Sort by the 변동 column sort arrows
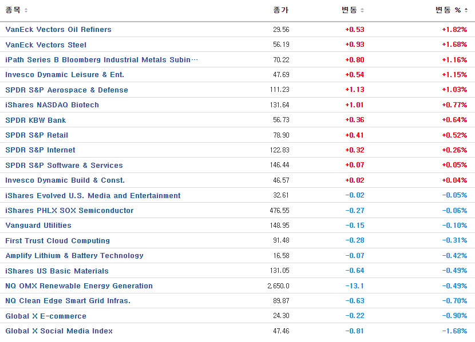The image size is (475, 342). coord(362,10)
